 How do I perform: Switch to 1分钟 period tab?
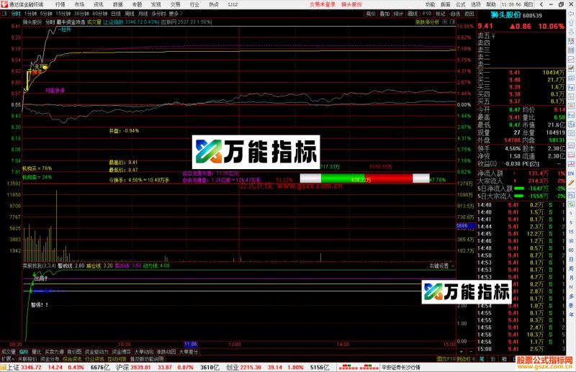(30, 14)
